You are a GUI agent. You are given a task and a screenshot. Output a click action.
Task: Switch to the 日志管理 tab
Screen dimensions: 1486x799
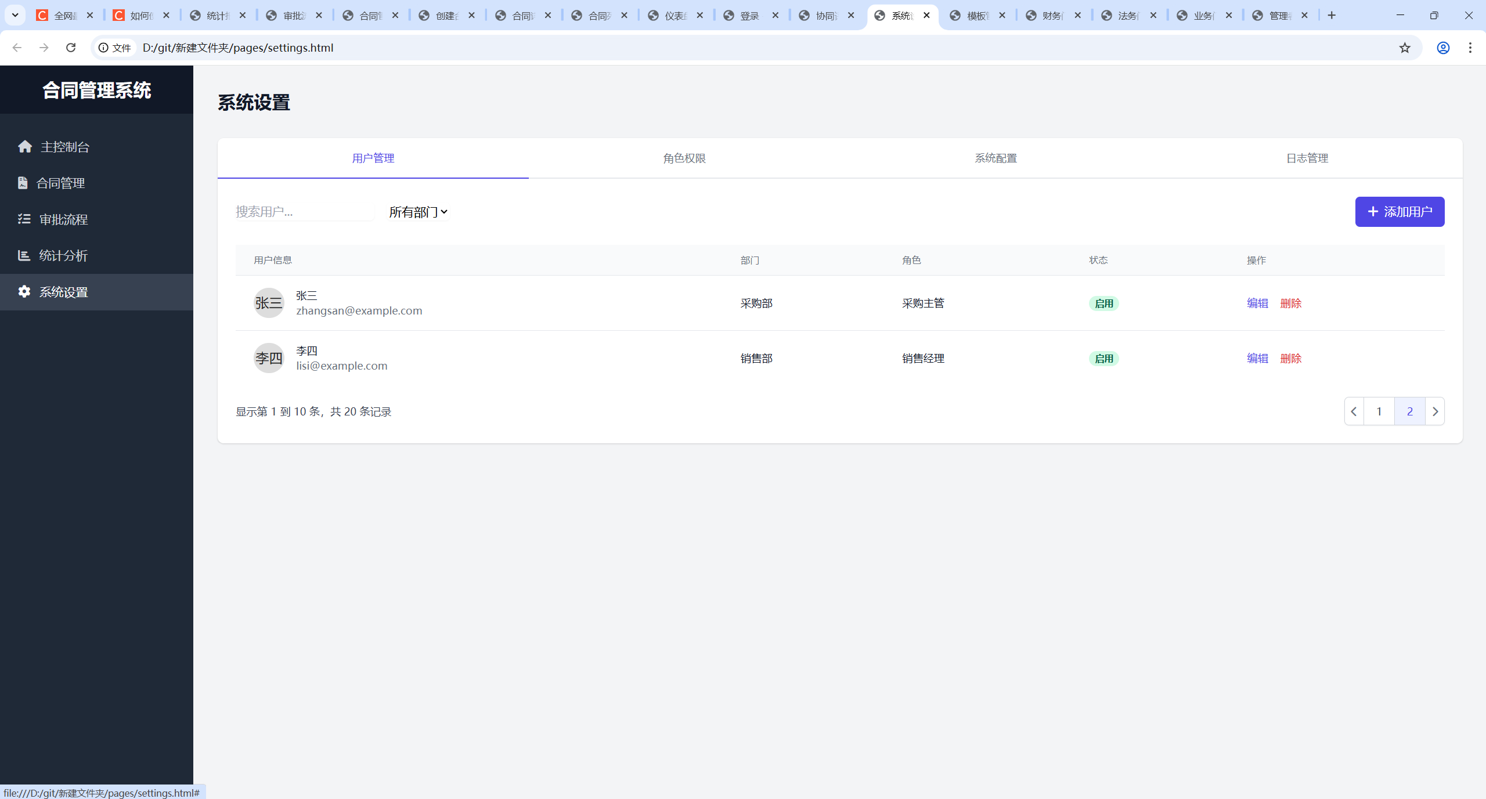(1307, 158)
